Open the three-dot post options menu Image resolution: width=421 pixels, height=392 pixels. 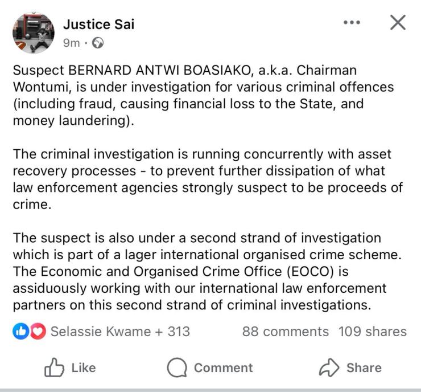pyautogui.click(x=352, y=23)
